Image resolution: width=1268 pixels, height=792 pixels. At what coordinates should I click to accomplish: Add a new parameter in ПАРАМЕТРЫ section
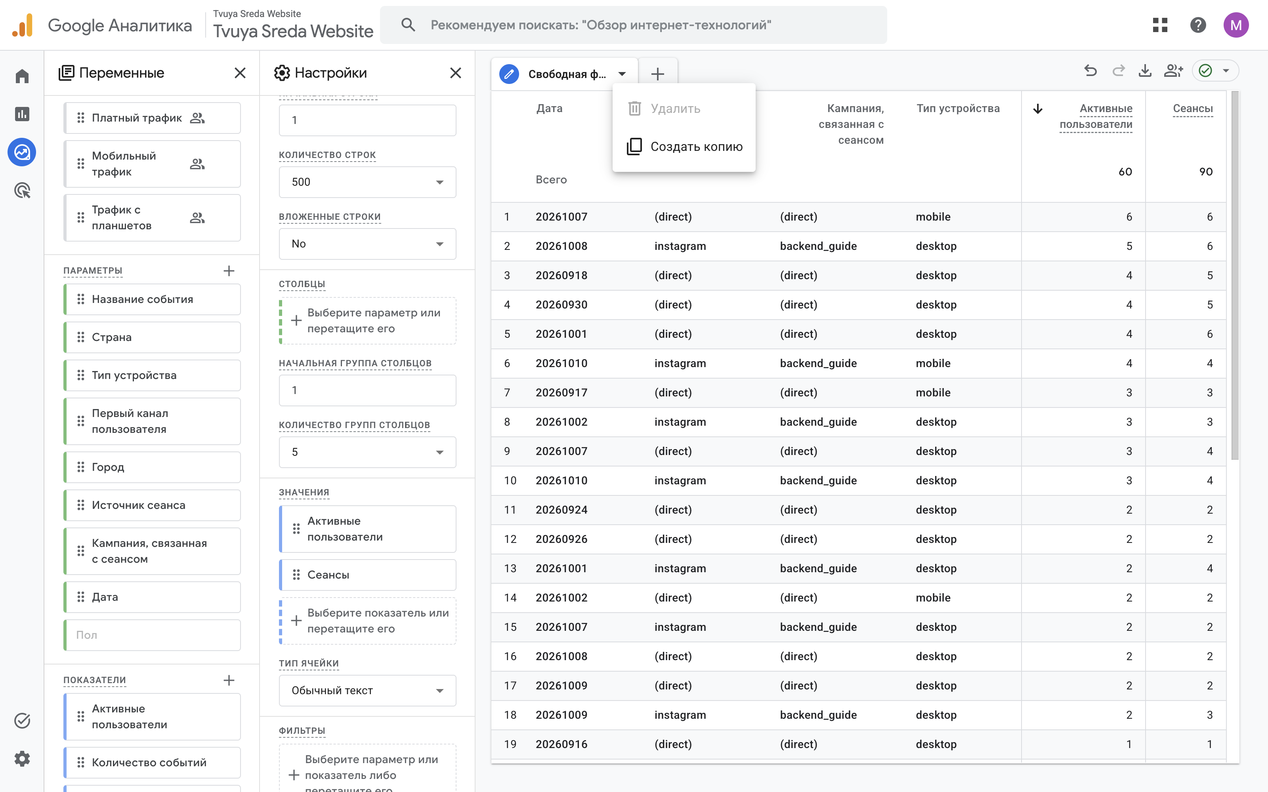(229, 271)
